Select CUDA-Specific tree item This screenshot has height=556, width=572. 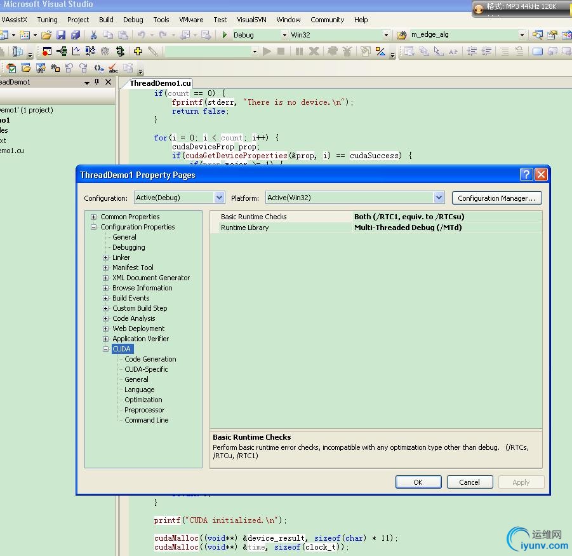click(x=146, y=369)
